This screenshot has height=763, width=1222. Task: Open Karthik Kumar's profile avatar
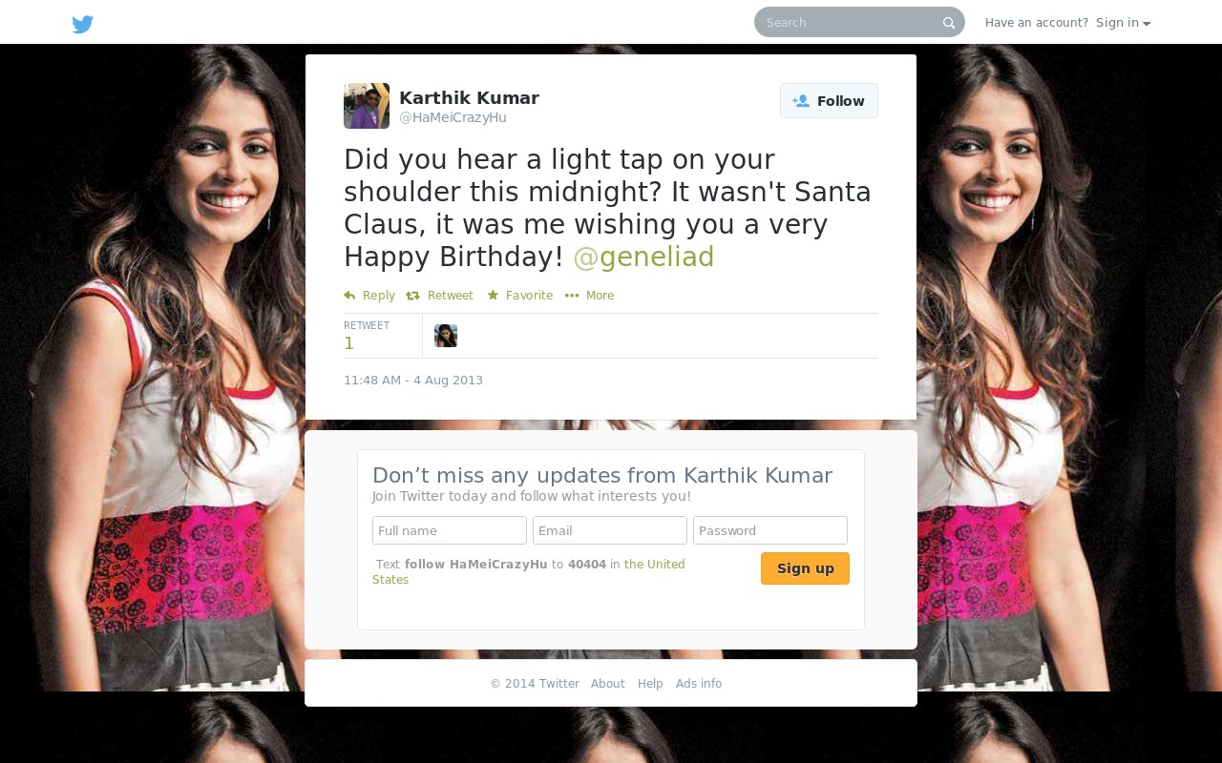pyautogui.click(x=367, y=106)
